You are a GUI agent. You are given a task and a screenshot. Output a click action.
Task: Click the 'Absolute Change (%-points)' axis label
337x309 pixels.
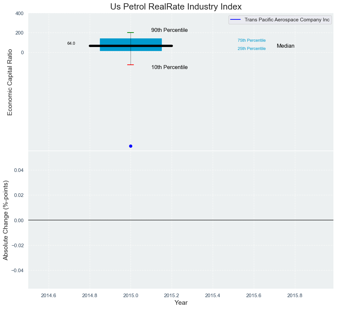[6, 220]
